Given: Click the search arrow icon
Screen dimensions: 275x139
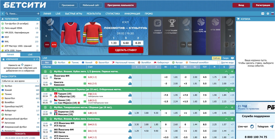Looking at the screenshot, I should (x=38, y=14).
